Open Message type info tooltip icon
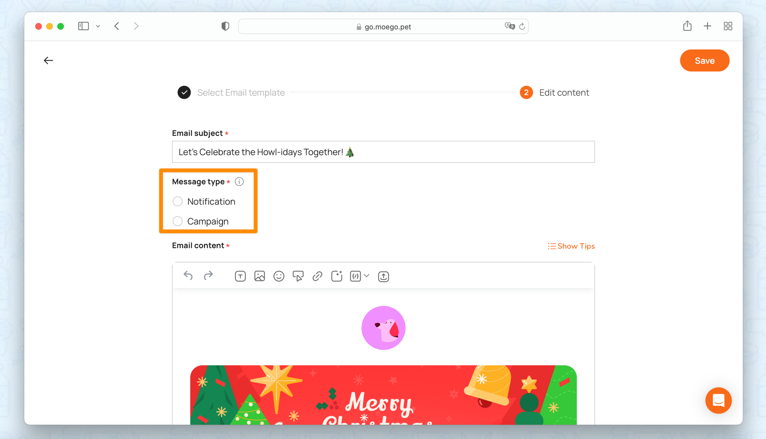The width and height of the screenshot is (766, 439). click(x=239, y=182)
